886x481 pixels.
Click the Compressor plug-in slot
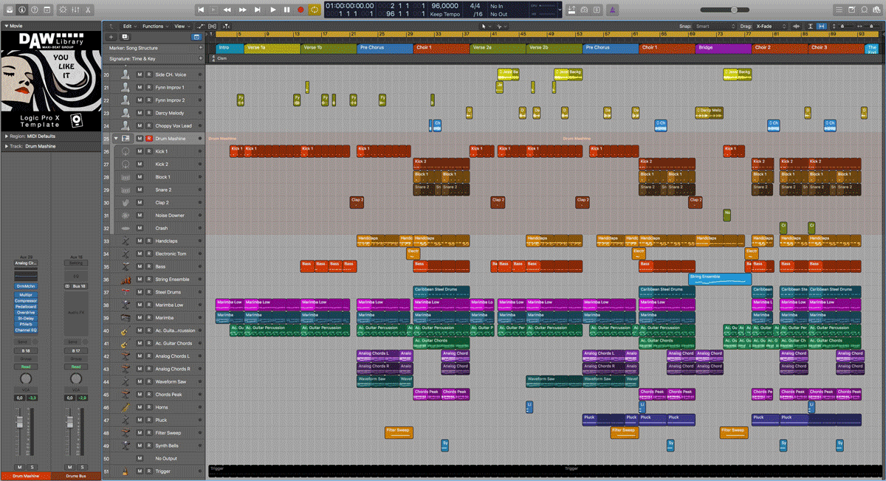[26, 301]
